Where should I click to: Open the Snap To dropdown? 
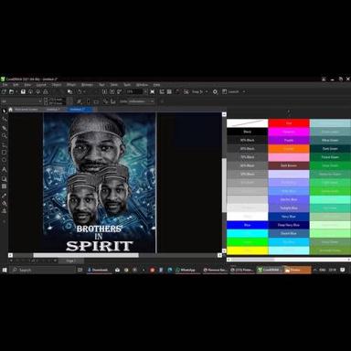200,91
